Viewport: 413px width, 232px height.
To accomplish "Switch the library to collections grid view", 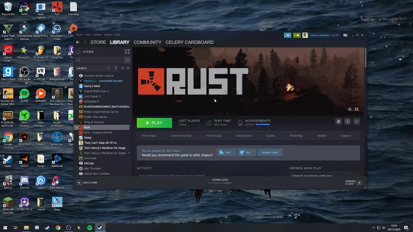I will pos(127,52).
